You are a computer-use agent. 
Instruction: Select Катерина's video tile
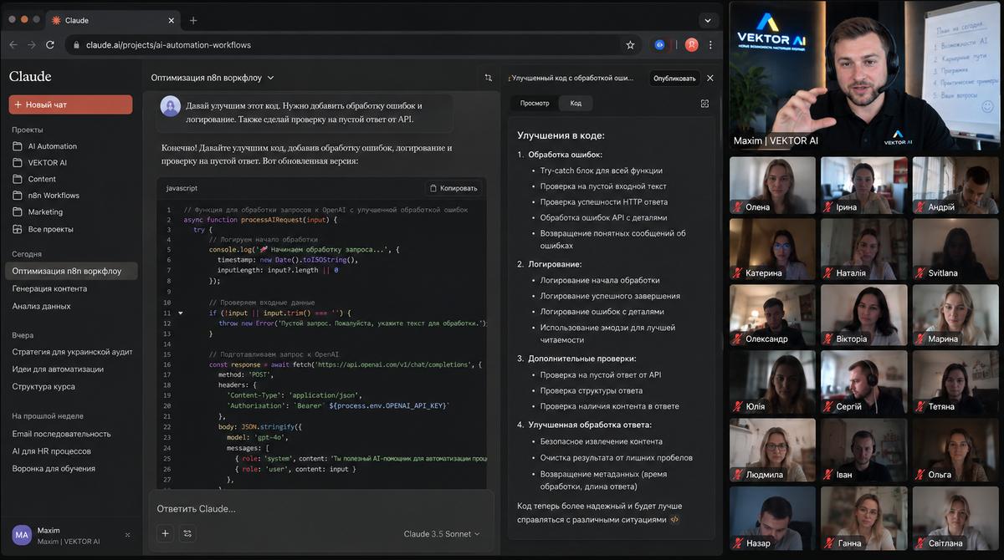[x=772, y=249]
